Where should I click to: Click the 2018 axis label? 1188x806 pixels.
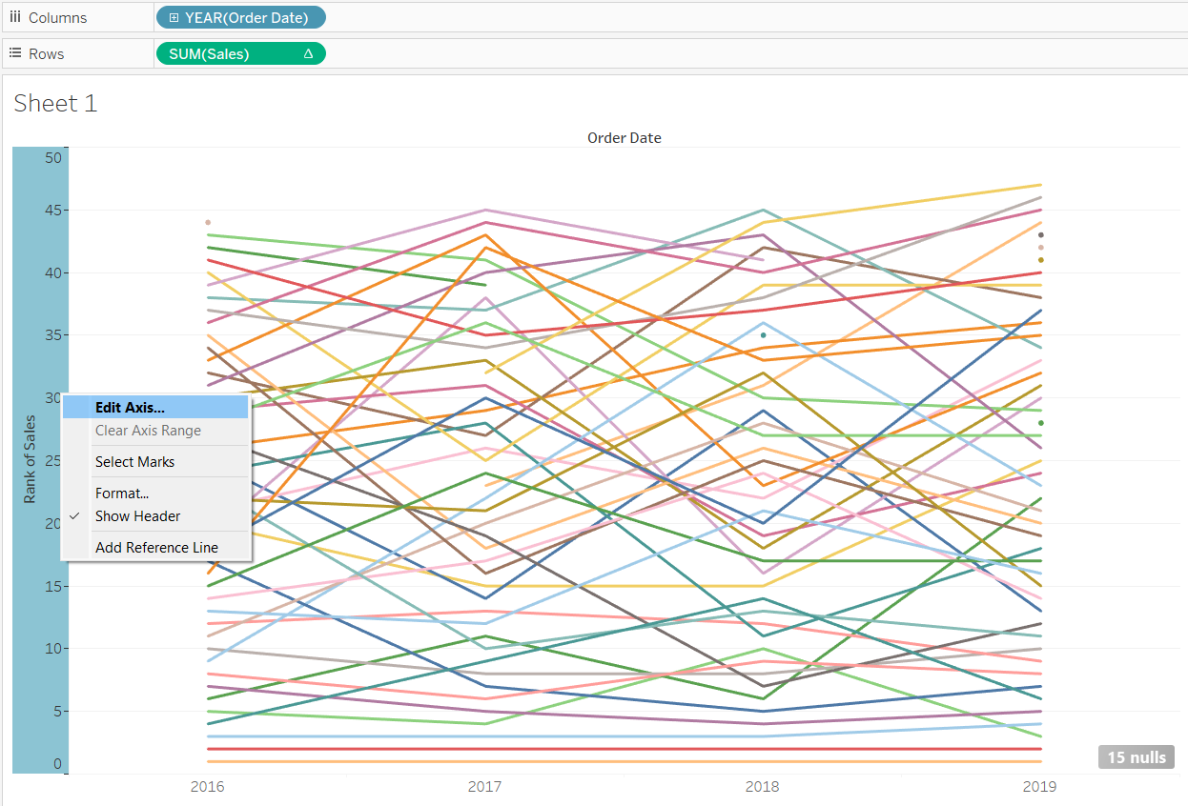pyautogui.click(x=762, y=787)
